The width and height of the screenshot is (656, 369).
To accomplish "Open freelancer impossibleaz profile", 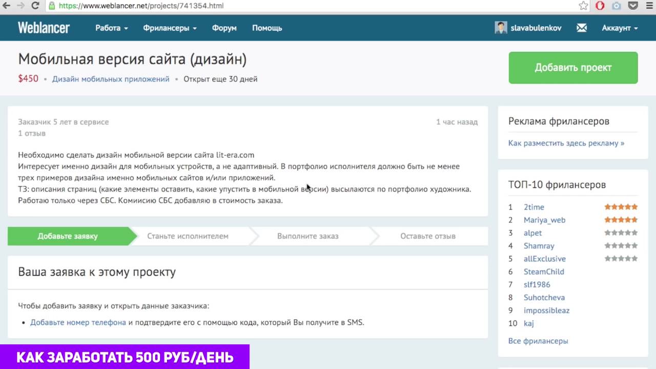I will 546,310.
